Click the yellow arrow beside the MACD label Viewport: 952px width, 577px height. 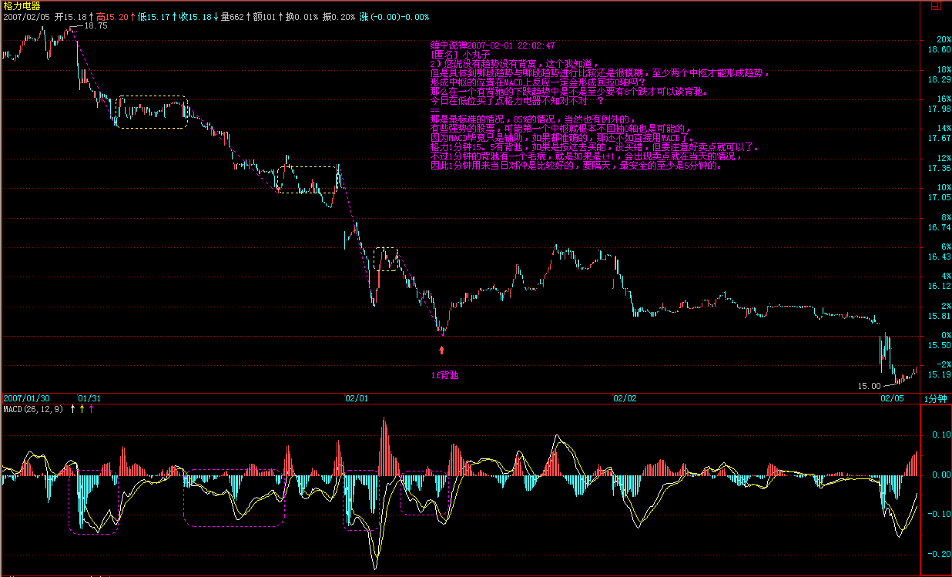[x=82, y=408]
